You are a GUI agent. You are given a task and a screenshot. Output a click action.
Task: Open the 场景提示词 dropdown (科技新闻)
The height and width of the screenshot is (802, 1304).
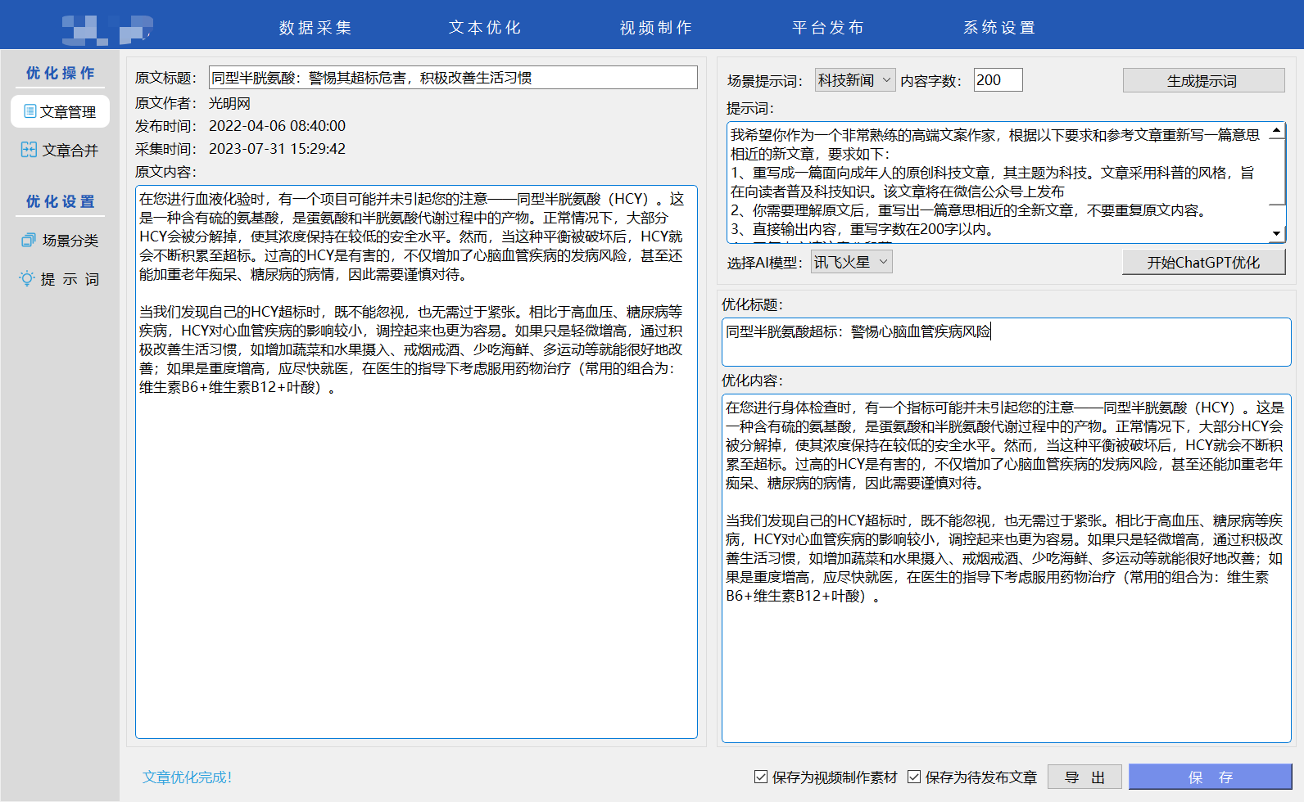tap(855, 80)
